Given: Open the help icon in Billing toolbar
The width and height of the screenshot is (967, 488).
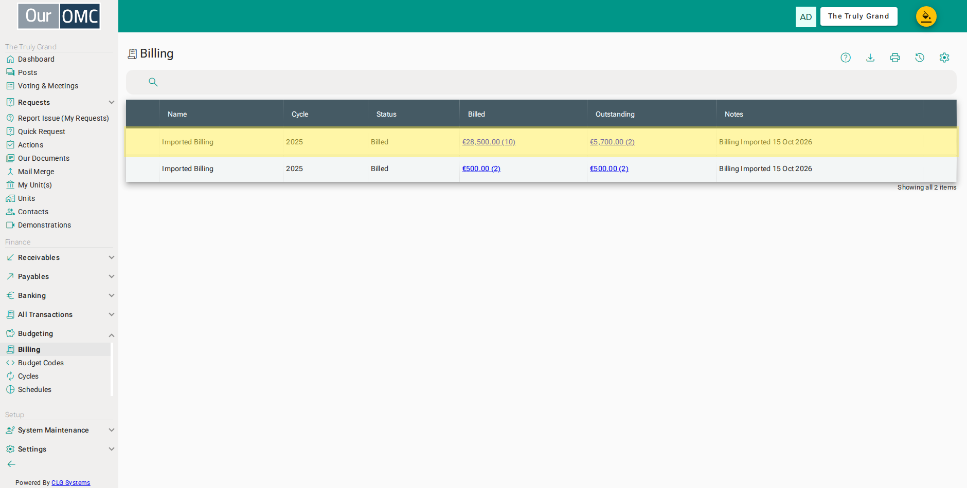Looking at the screenshot, I should (846, 58).
